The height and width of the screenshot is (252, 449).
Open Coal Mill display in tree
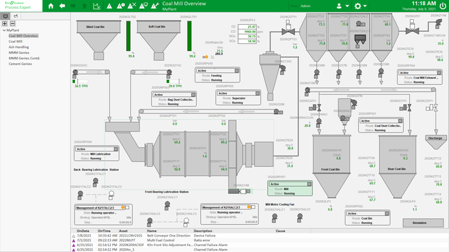(x=15, y=42)
